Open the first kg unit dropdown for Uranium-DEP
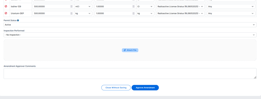261x99 pixels. 83,13
